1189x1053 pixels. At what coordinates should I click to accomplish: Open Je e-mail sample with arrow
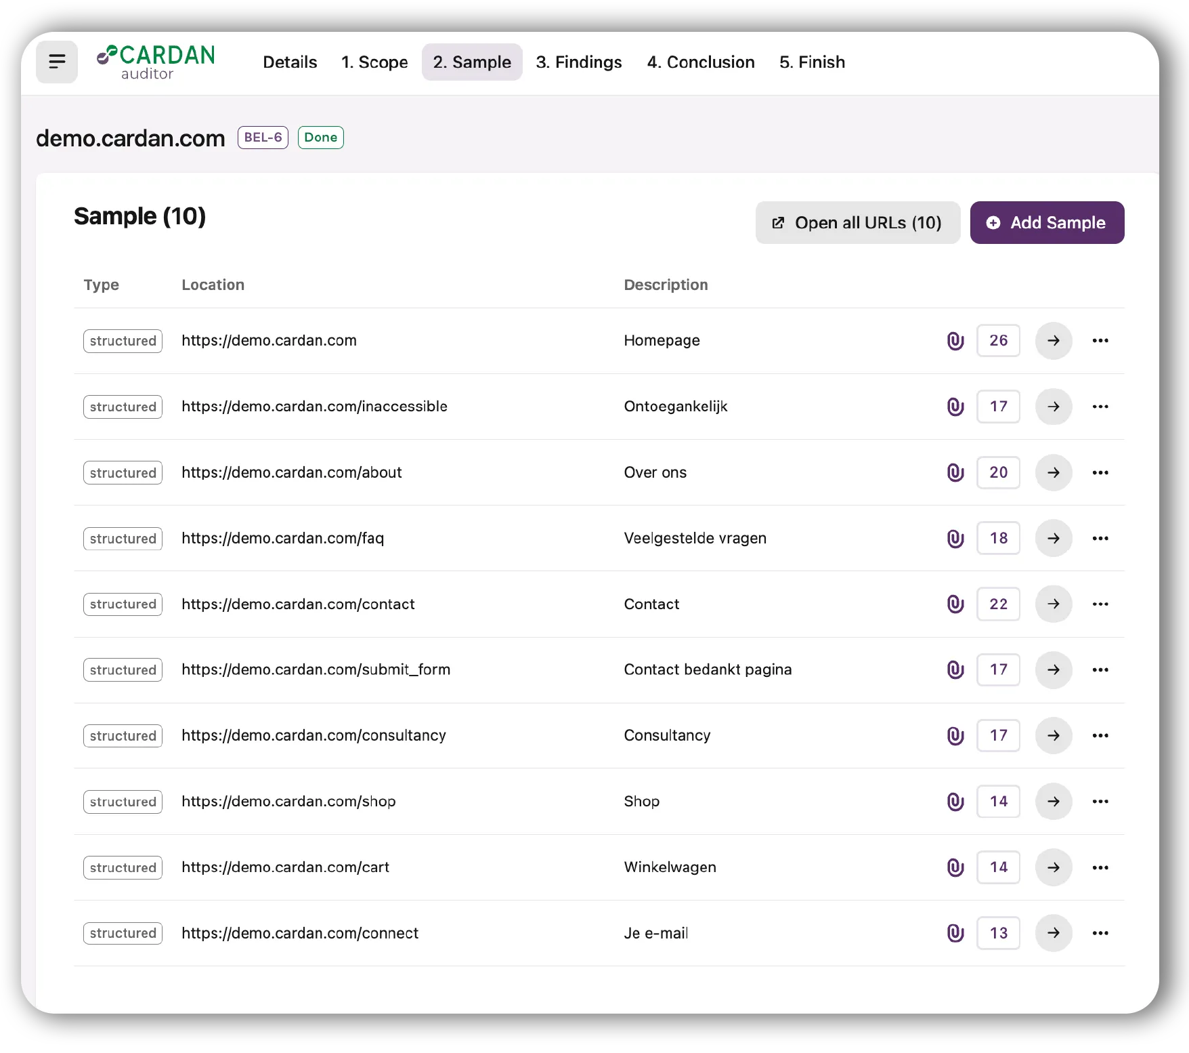(x=1054, y=933)
